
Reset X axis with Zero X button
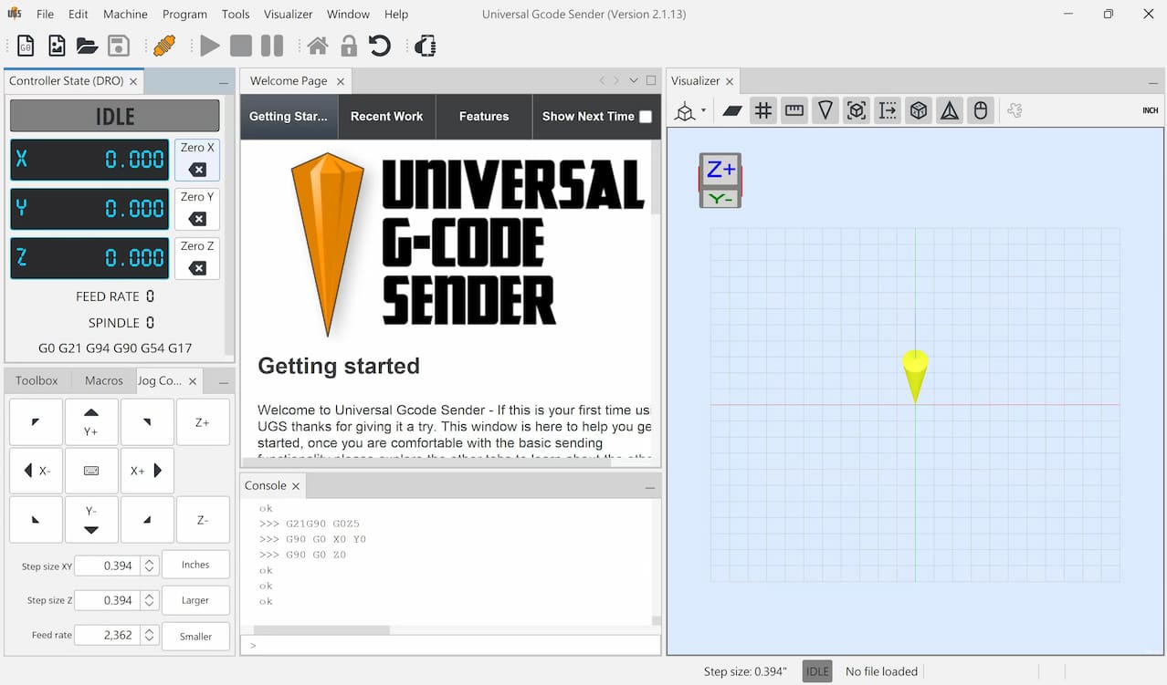click(197, 160)
